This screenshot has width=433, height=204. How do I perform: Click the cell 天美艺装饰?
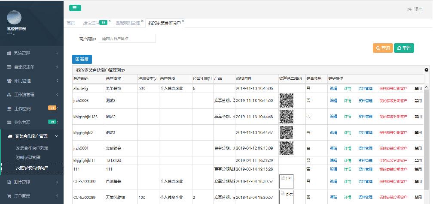(x=121, y=198)
